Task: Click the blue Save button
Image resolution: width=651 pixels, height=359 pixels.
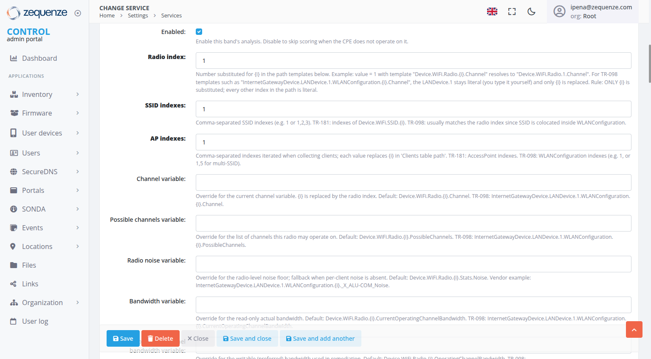Action: click(x=123, y=339)
